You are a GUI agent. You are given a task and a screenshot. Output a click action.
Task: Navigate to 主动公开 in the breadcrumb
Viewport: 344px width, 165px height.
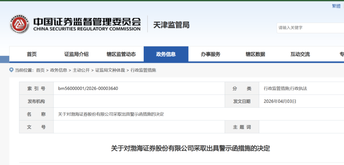pos(81,70)
